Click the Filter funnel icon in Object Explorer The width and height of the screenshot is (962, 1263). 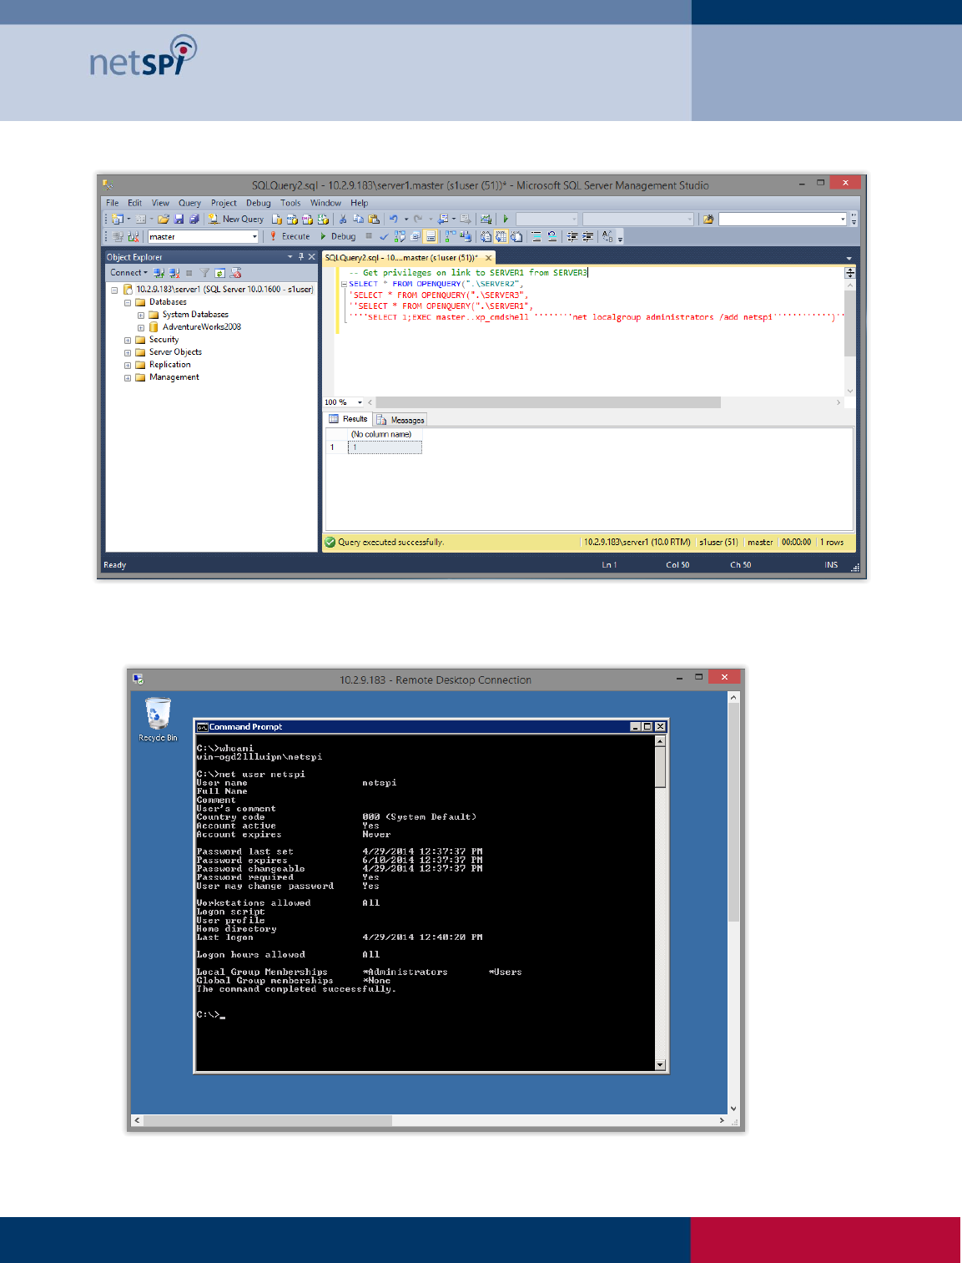(204, 272)
